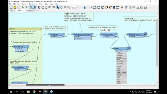Expand StringSearcher NotMatched port
The image size is (167, 94).
(16, 51)
